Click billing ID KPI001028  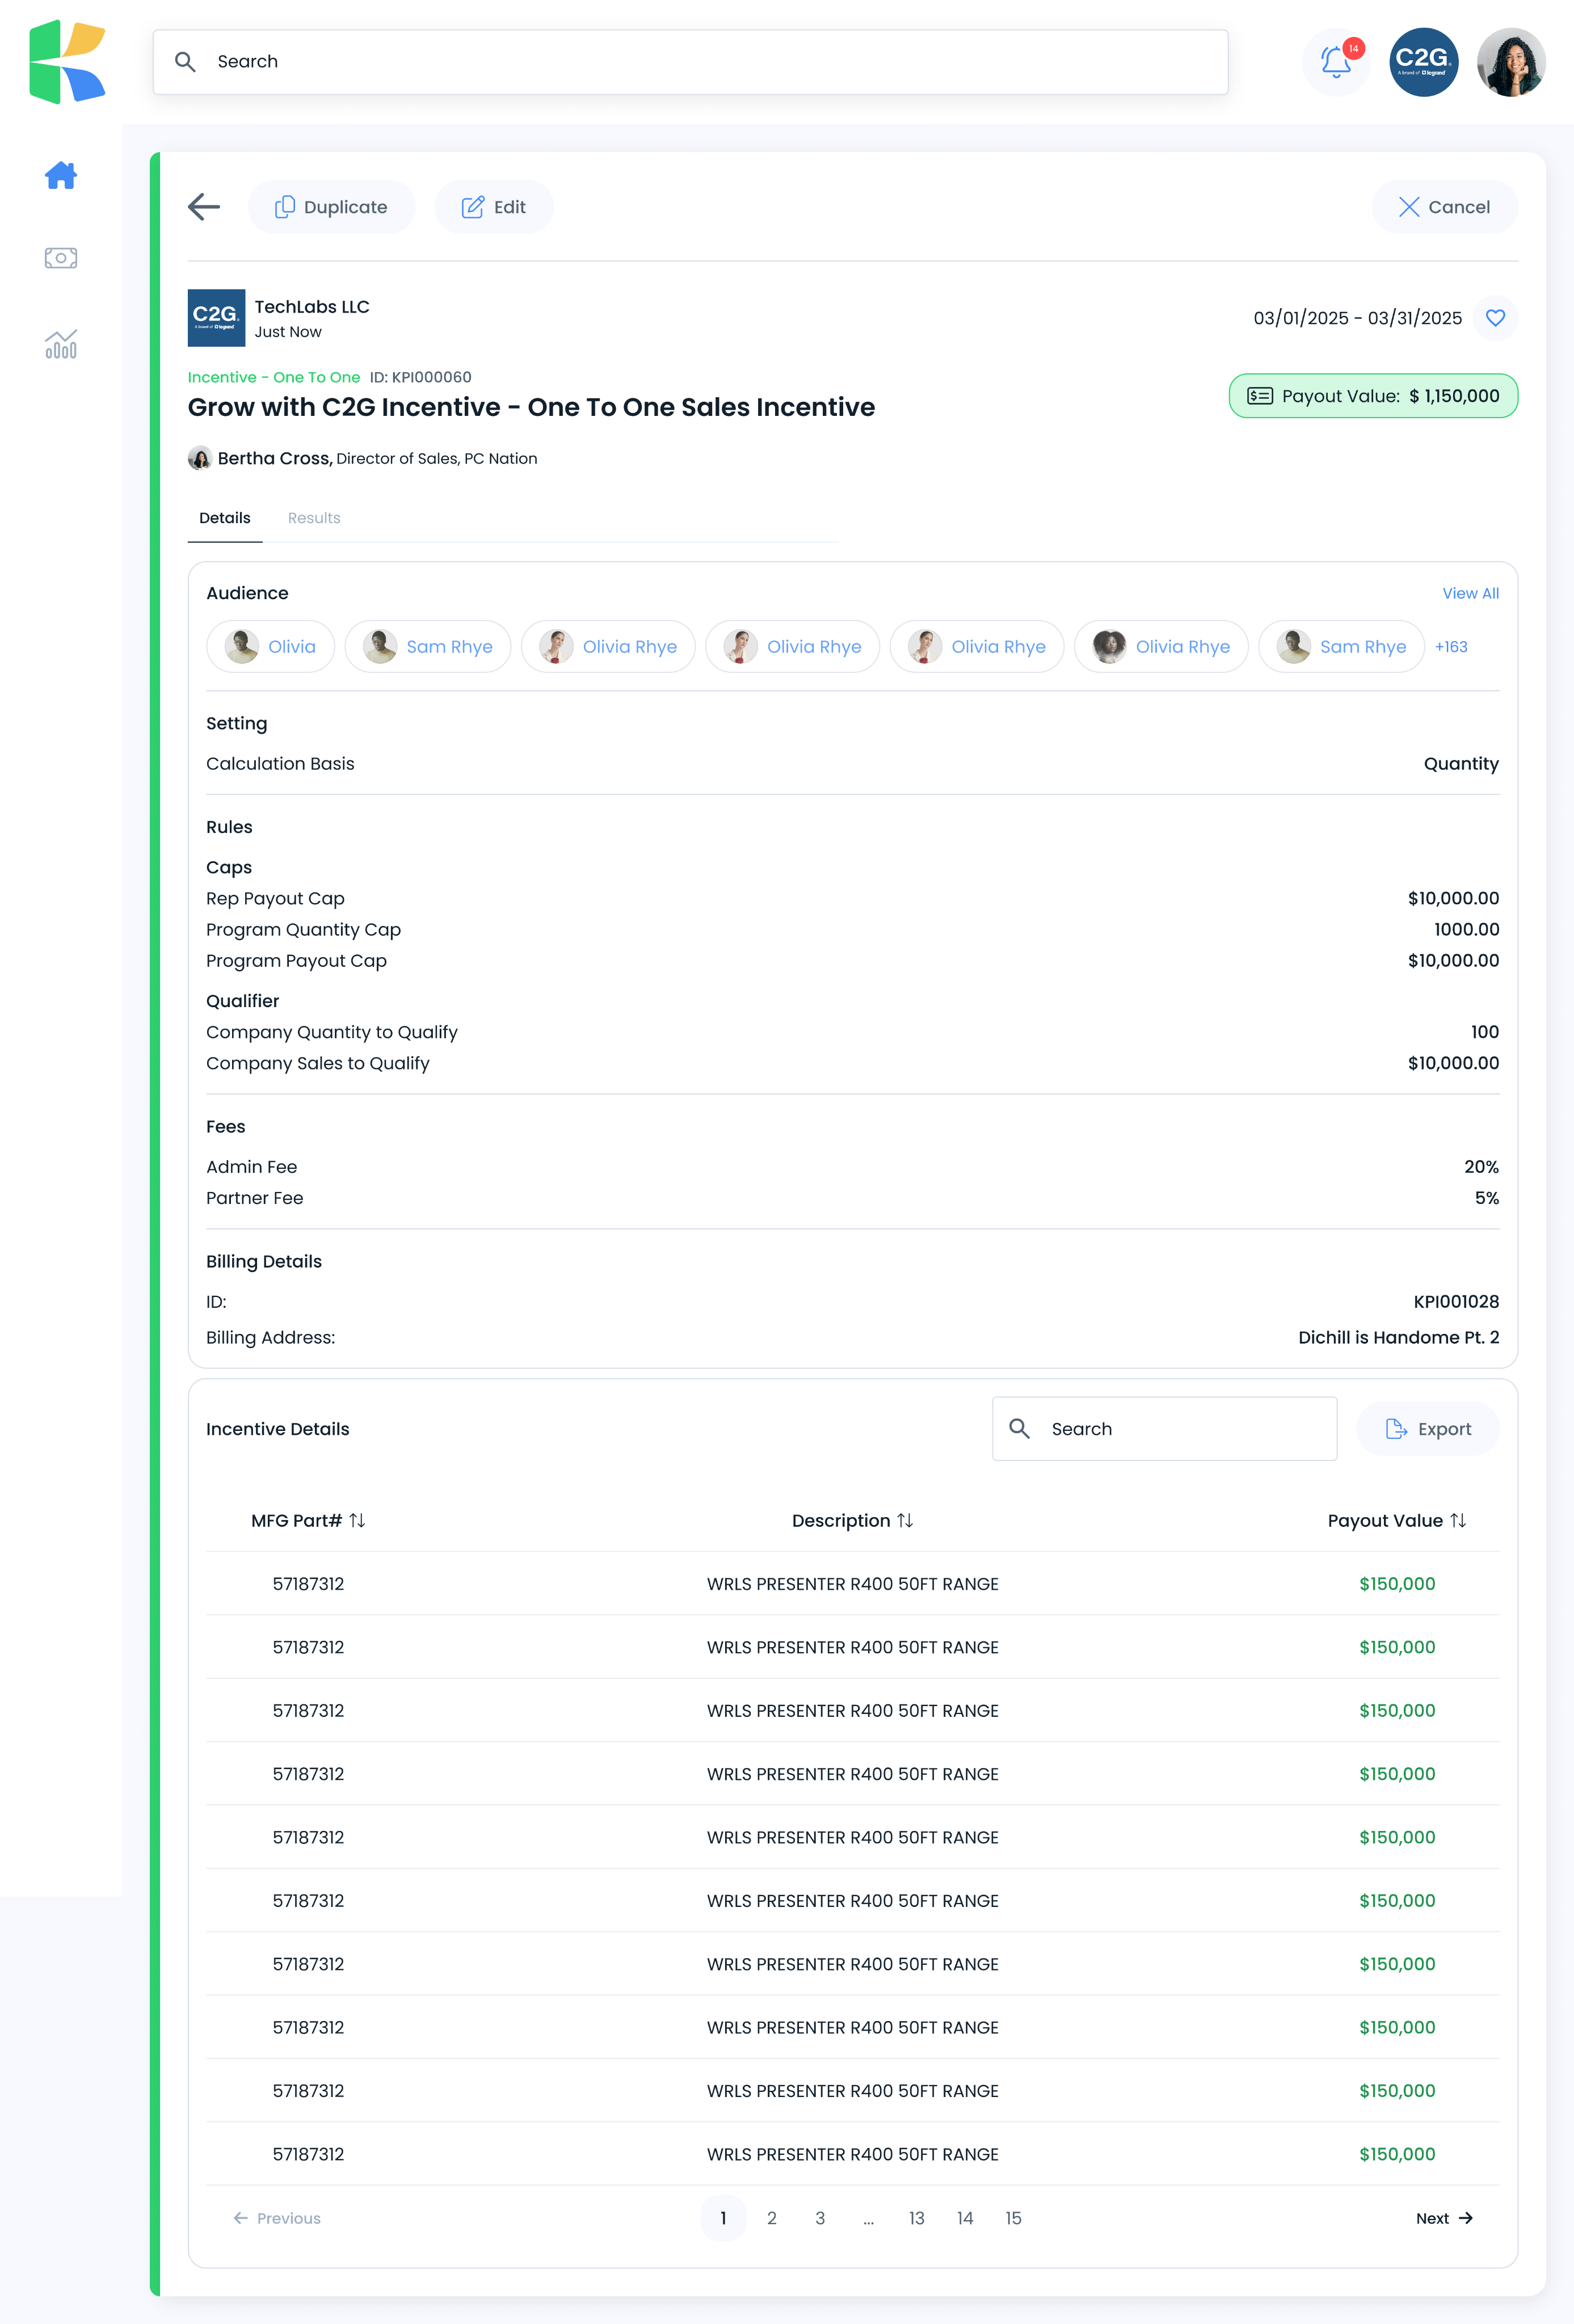click(1456, 1302)
